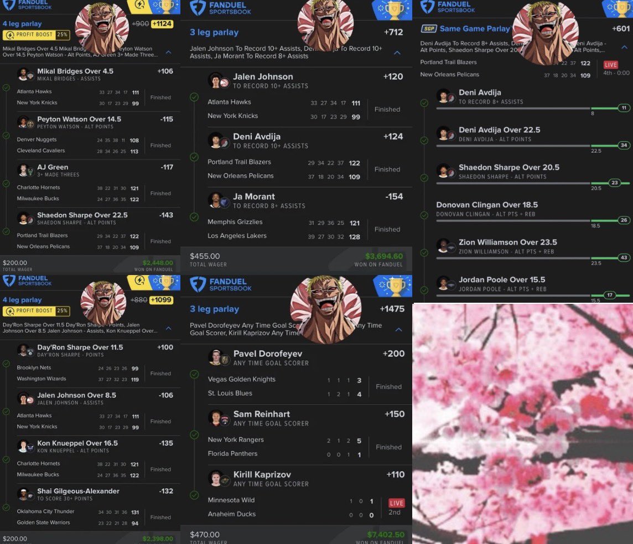This screenshot has height=544, width=633.
Task: Click trophy badge on the +1475 parlay card
Action: 393,286
